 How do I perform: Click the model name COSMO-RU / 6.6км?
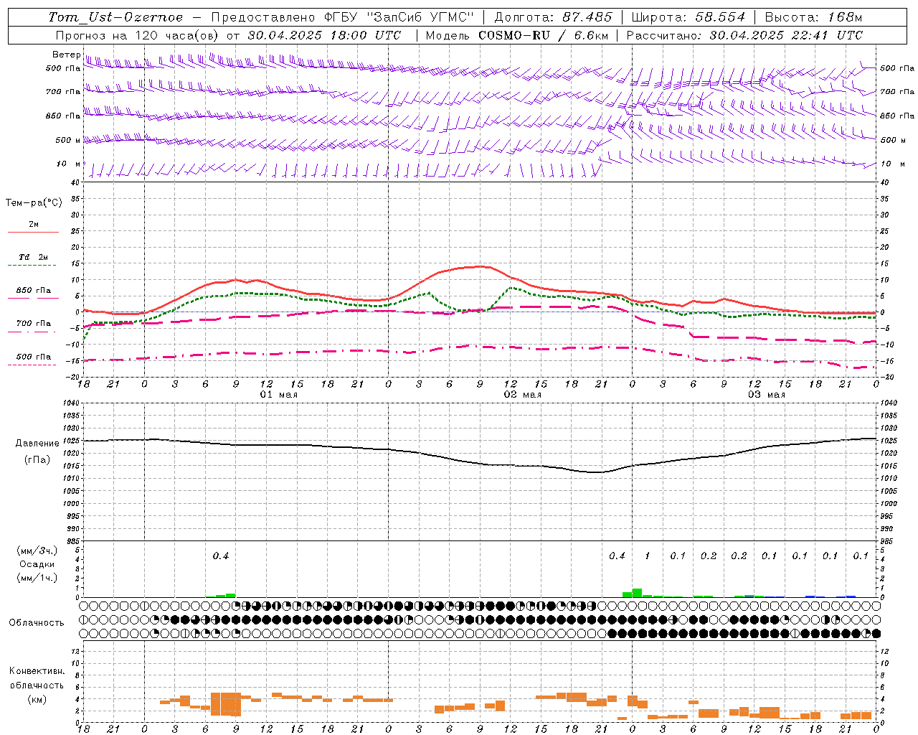[x=544, y=35]
